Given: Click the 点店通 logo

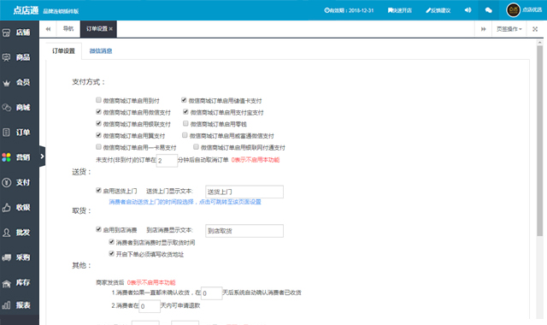Looking at the screenshot, I should click(26, 10).
